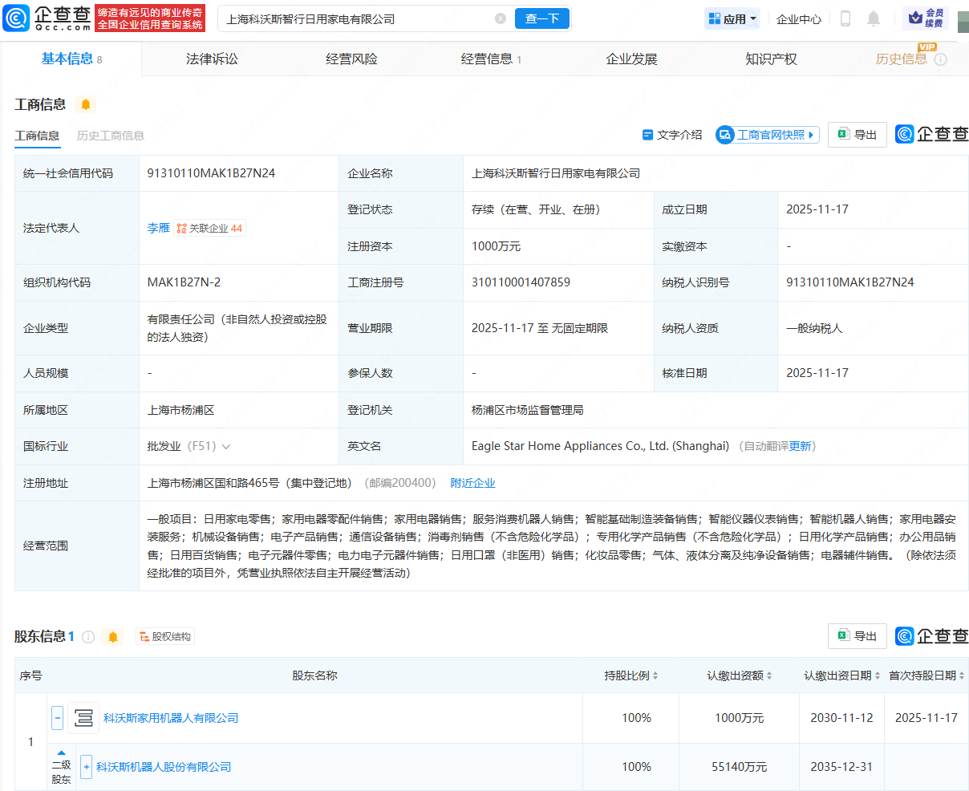Clear the search box text
Viewport: 969px width, 791px height.
(x=501, y=18)
